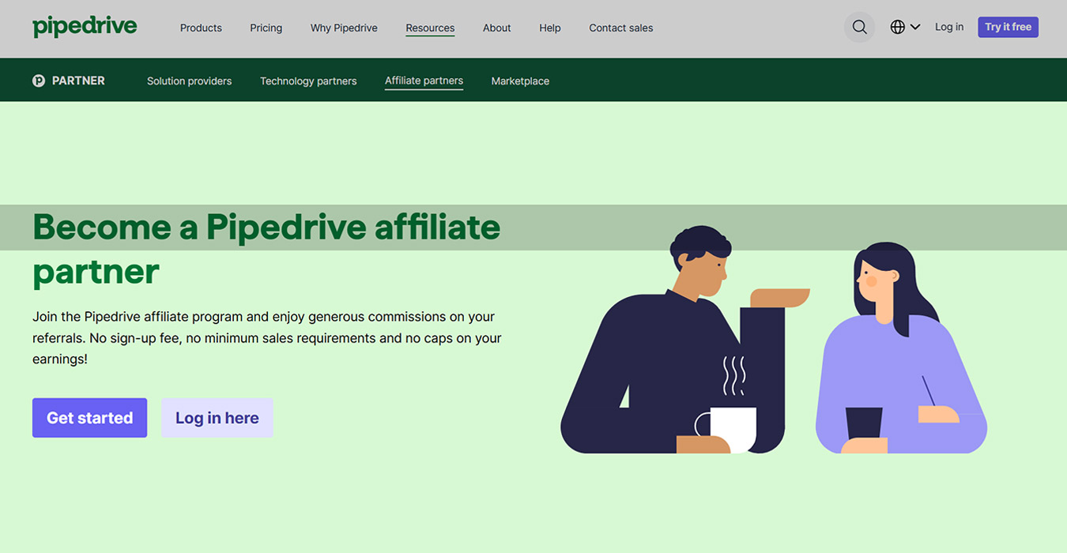Viewport: 1067px width, 553px height.
Task: Open the Help link
Action: [549, 28]
